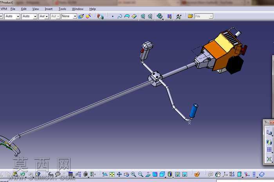Click the green stacked-blocks icon with arrow
This screenshot has height=182, width=274.
160,16
